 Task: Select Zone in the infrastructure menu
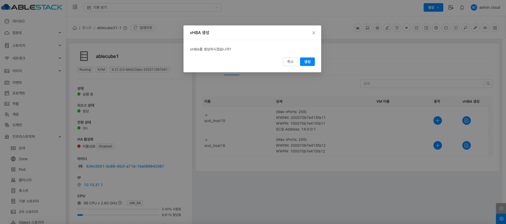pos(23,159)
